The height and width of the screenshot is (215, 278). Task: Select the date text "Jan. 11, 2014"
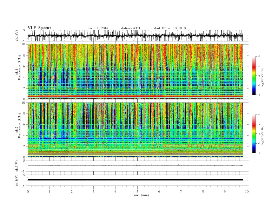pos(98,28)
